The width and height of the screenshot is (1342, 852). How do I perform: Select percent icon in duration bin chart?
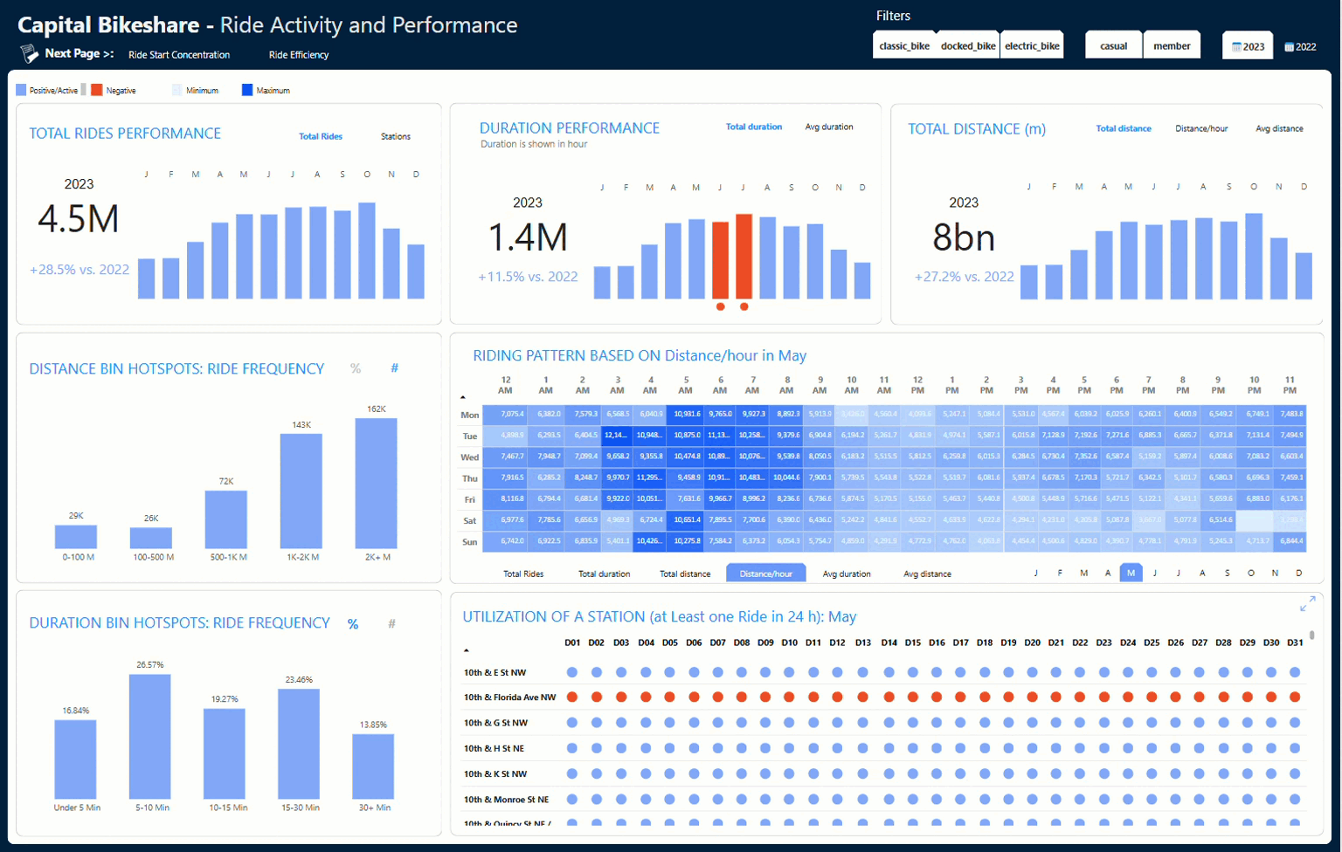coord(353,623)
